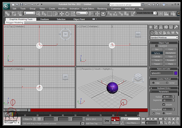
Task: Click the Select and Link chain icon
Action: [x=7, y=14]
